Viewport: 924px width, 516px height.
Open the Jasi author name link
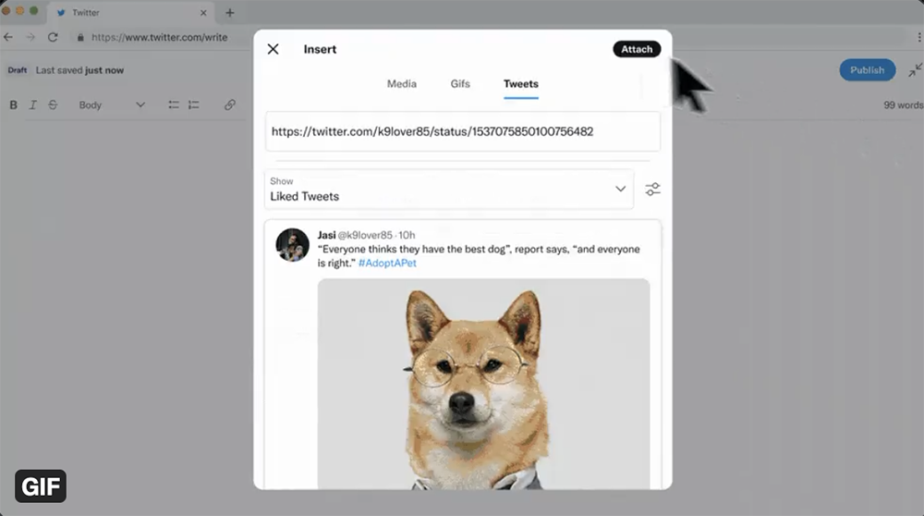(326, 235)
